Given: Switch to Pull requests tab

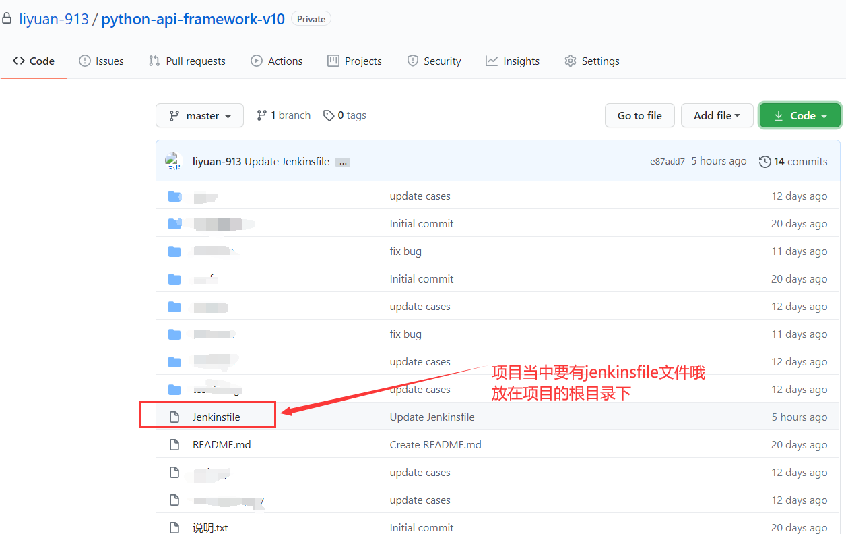Looking at the screenshot, I should pyautogui.click(x=187, y=61).
